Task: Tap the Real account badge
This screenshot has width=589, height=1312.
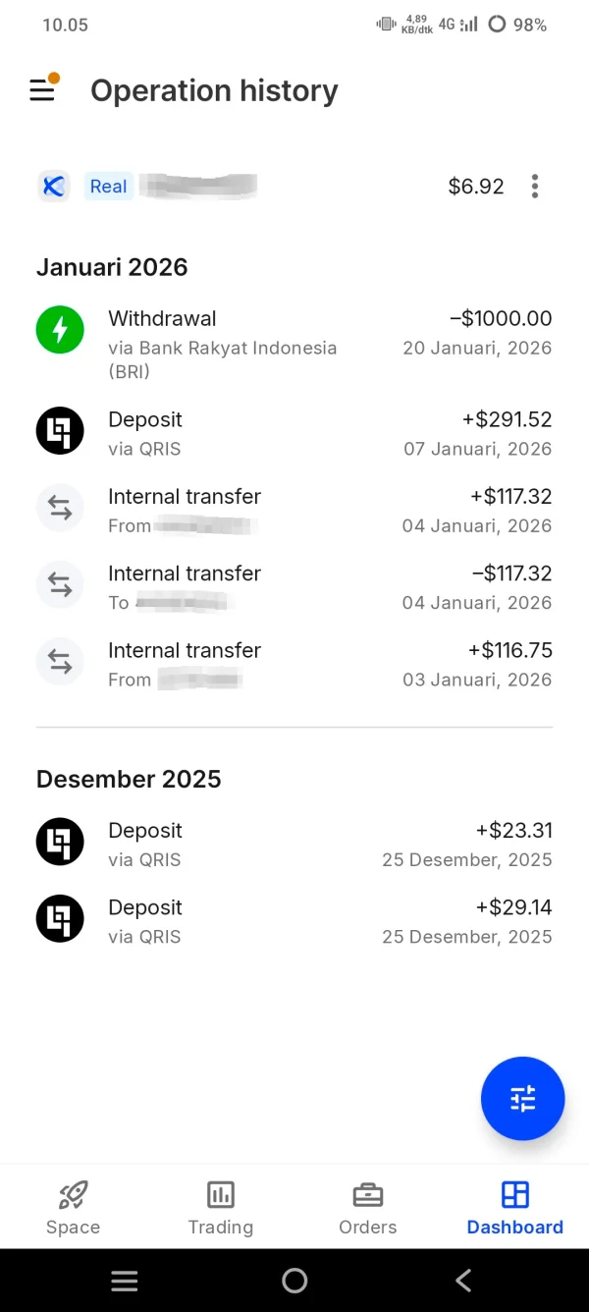Action: (108, 187)
